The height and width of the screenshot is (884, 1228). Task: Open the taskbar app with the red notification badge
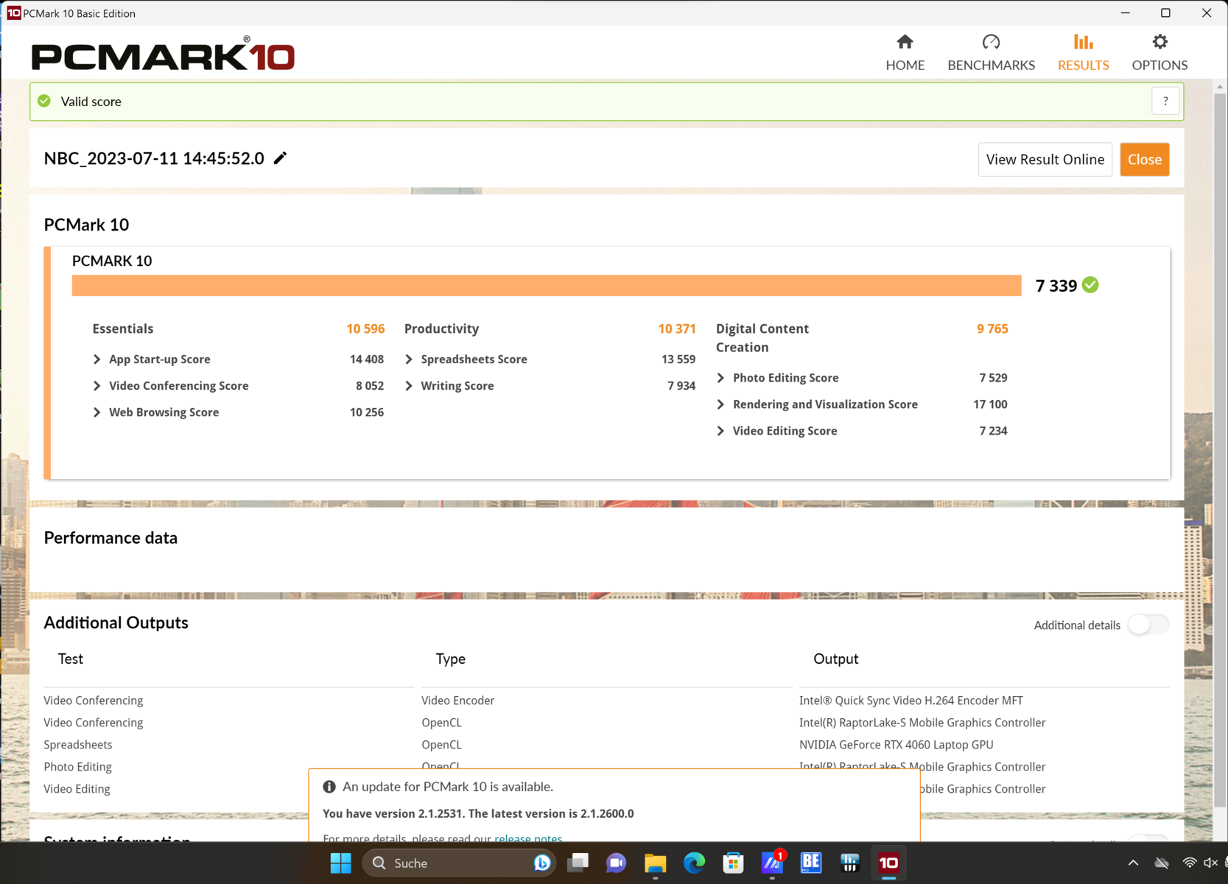coord(772,862)
